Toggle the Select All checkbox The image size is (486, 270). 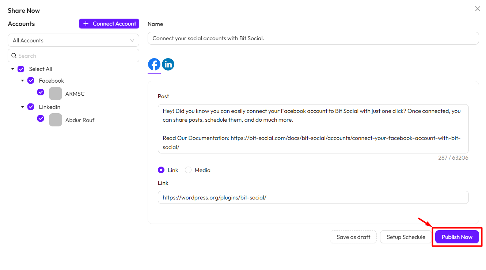pyautogui.click(x=21, y=69)
